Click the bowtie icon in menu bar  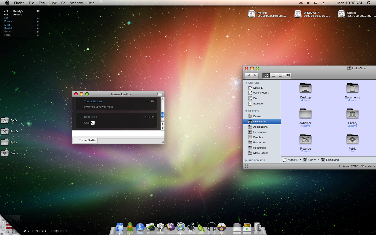tap(301, 3)
